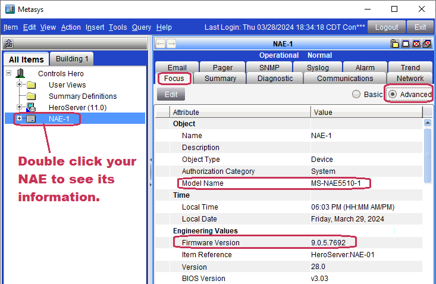Click the close all panels icon

(x=427, y=43)
